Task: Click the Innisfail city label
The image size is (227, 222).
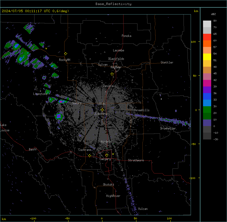Action: point(109,86)
